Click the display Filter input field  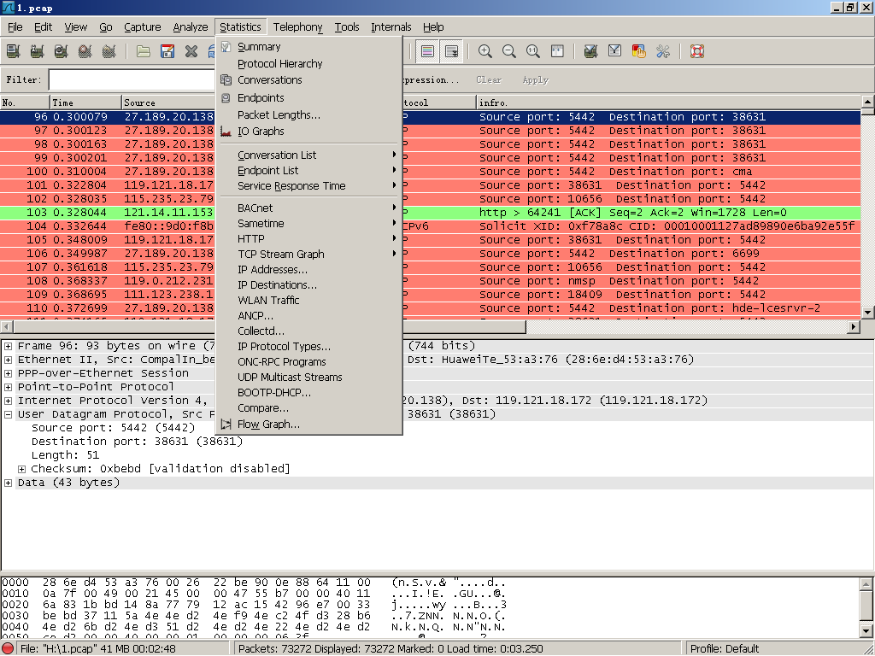coord(132,79)
